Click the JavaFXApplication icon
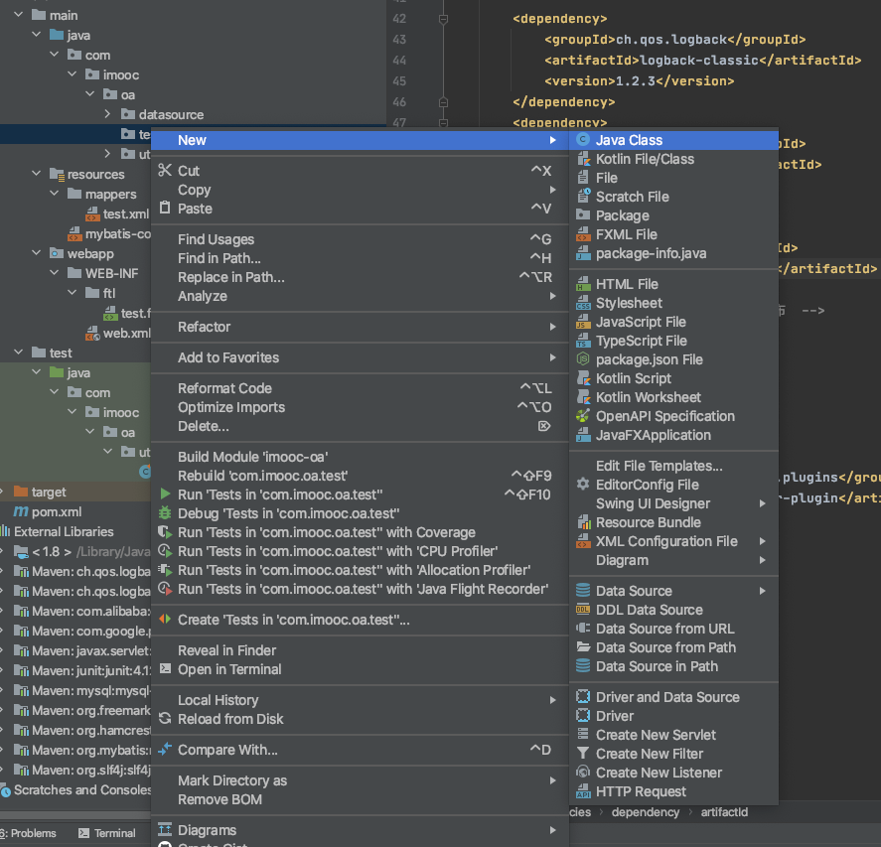Viewport: 881px width, 847px height. point(583,435)
